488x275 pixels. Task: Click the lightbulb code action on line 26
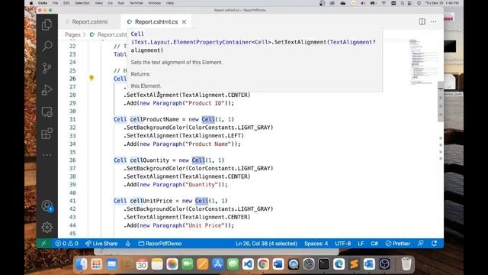pyautogui.click(x=91, y=78)
